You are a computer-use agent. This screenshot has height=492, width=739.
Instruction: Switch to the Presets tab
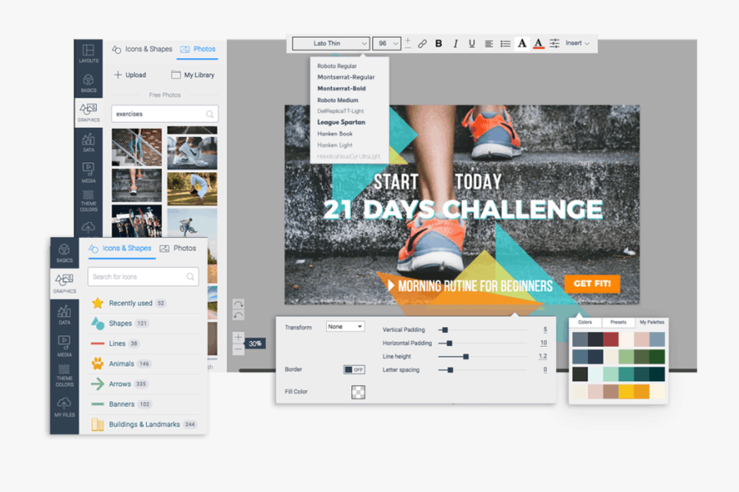click(617, 322)
